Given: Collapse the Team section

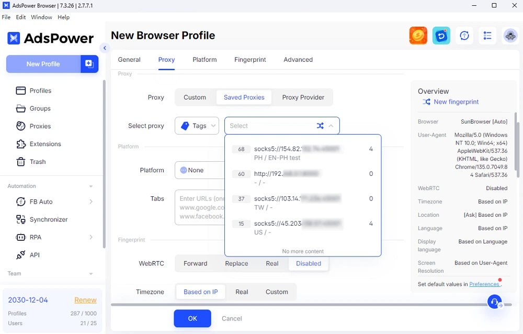Looking at the screenshot, I should (90, 274).
